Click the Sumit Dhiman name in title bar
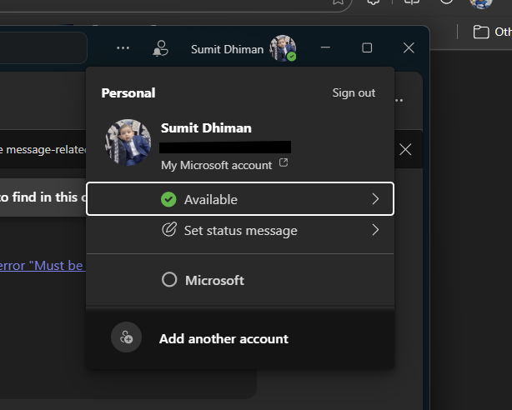 tap(228, 50)
